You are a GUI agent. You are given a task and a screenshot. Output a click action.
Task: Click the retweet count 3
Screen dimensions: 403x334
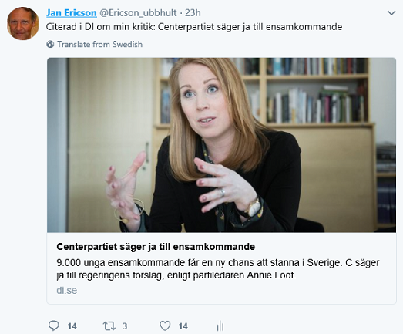click(x=125, y=326)
